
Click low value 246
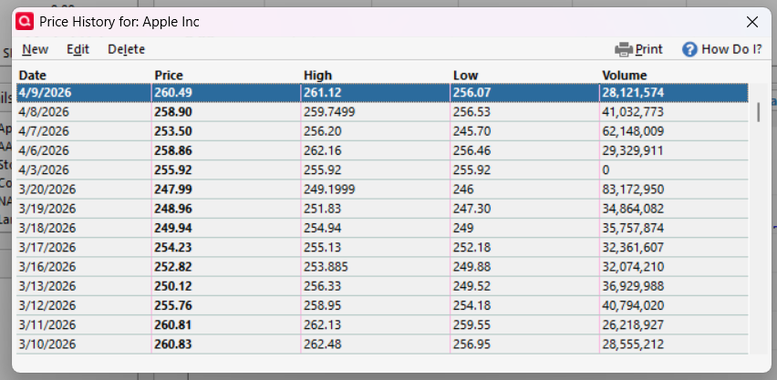coord(463,190)
